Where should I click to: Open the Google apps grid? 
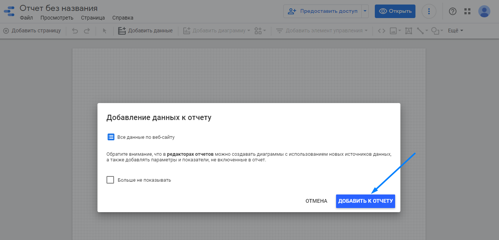tap(467, 11)
